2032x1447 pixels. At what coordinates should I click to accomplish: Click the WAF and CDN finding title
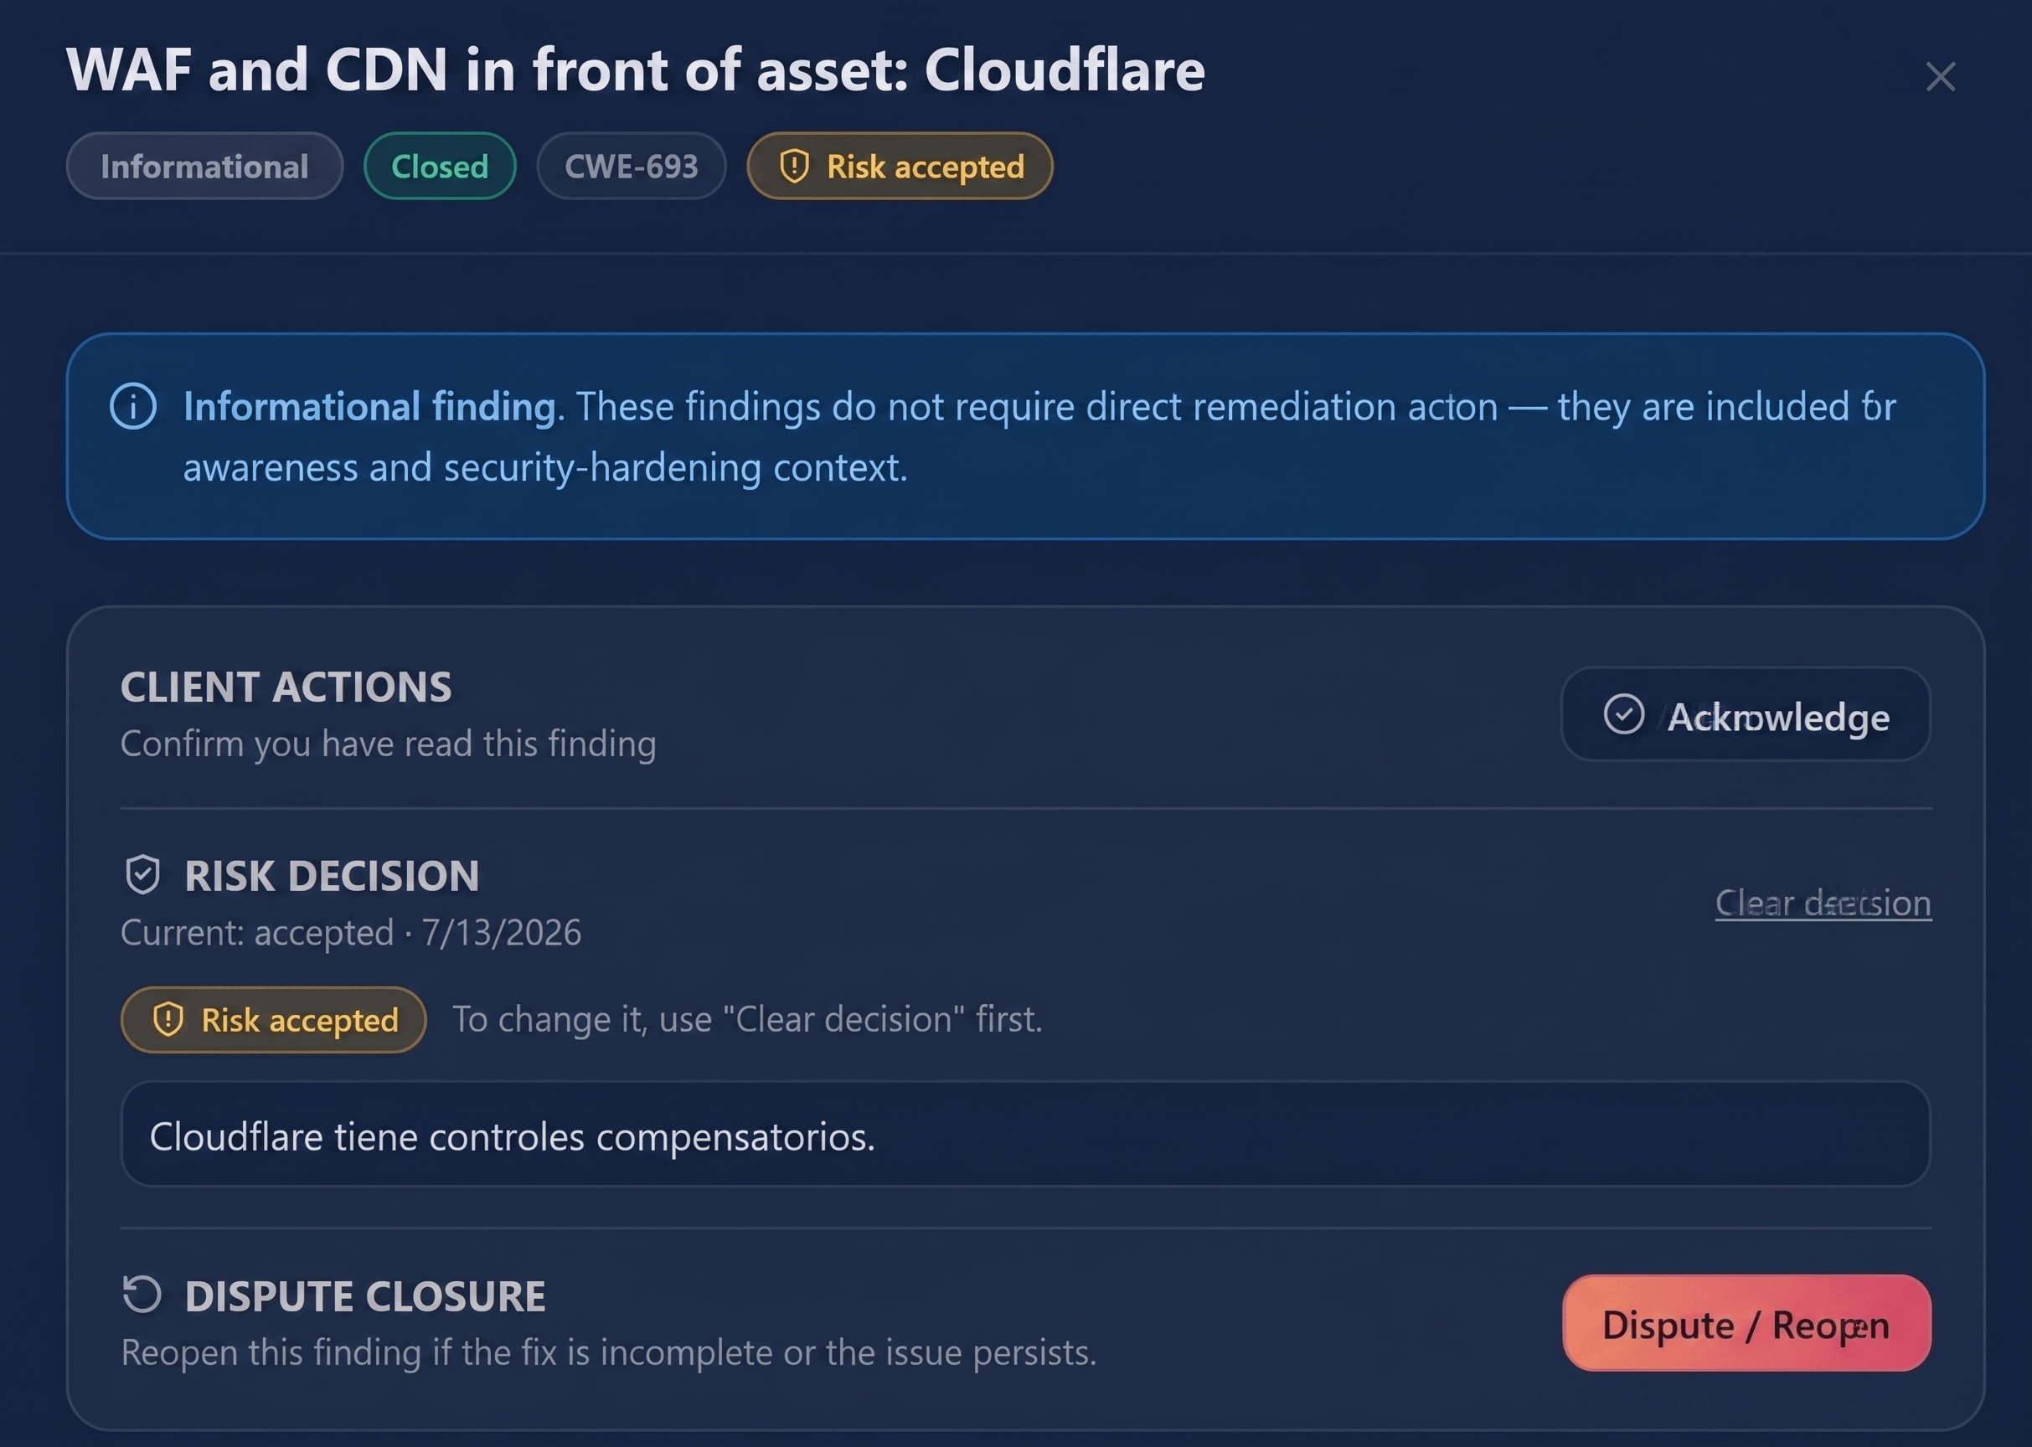point(636,70)
